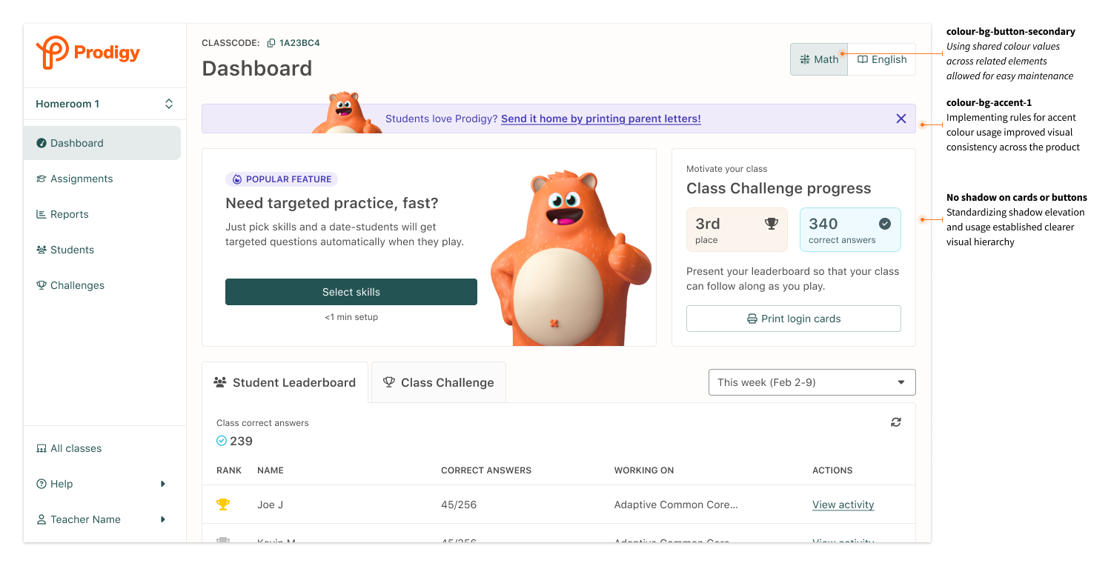Dismiss the parent letters banner
This screenshot has height=566, width=1111.
[x=901, y=119]
